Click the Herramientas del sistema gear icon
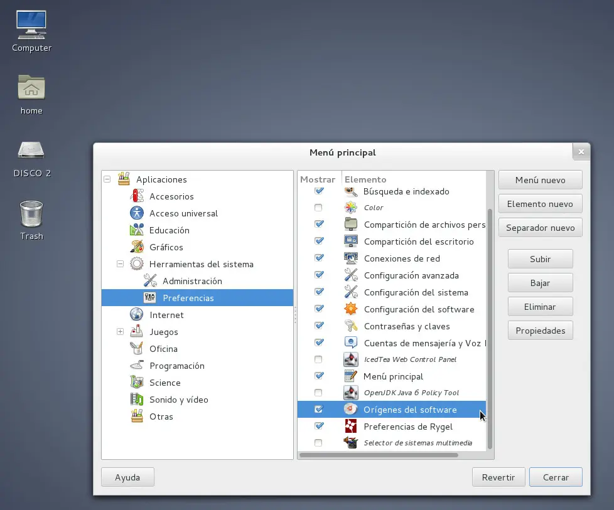This screenshot has width=614, height=510. [x=137, y=264]
